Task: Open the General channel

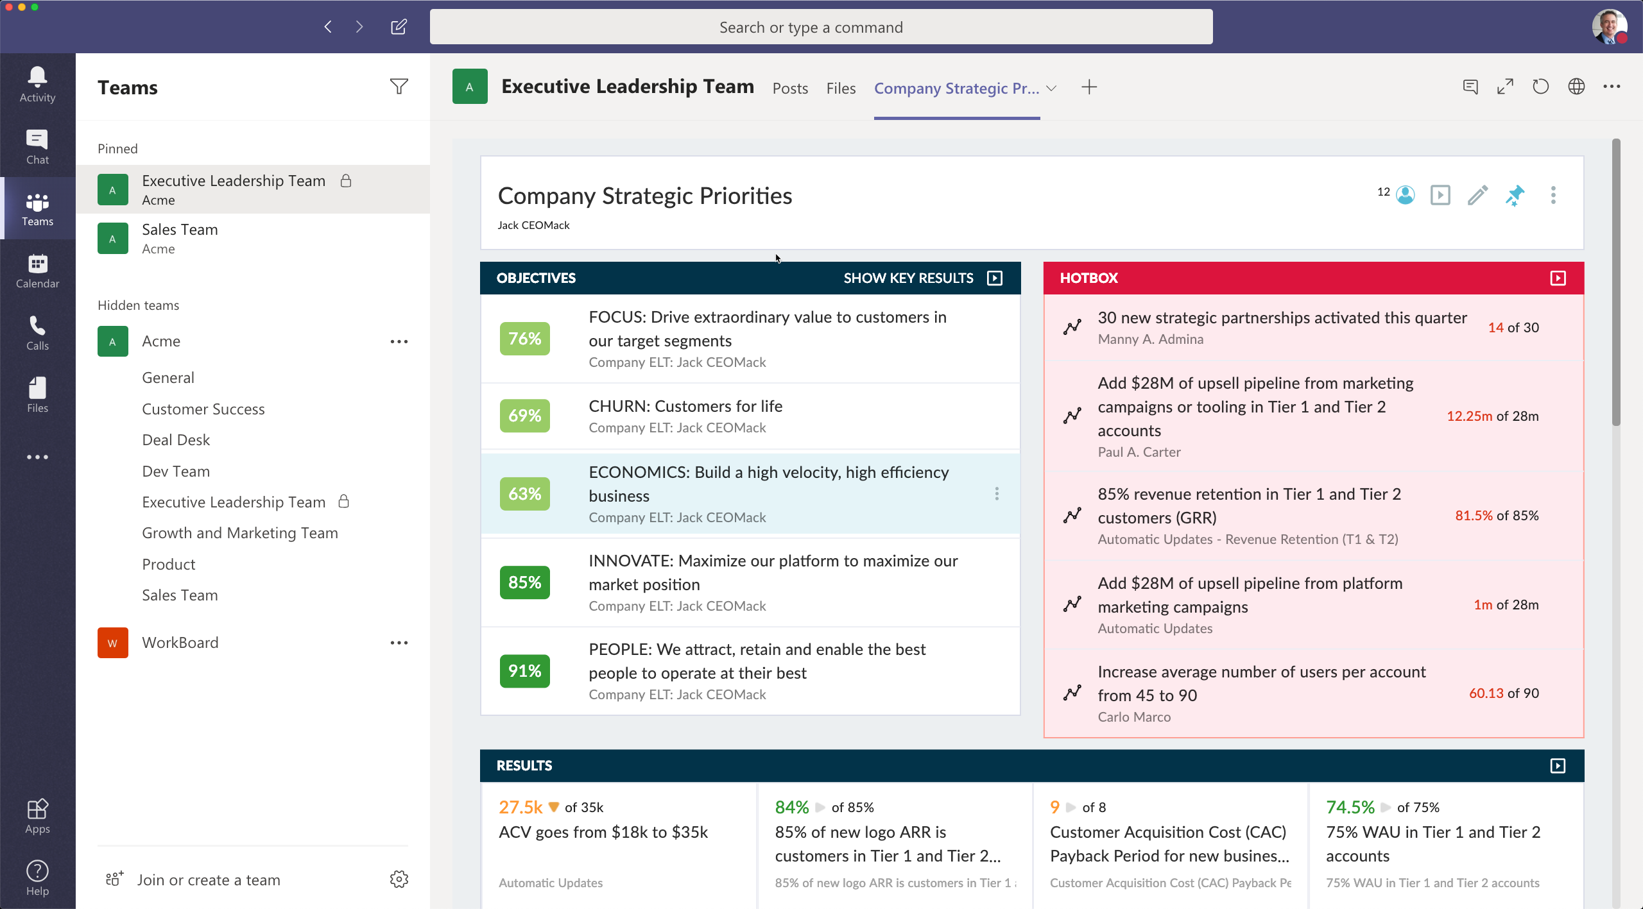Action: tap(168, 377)
